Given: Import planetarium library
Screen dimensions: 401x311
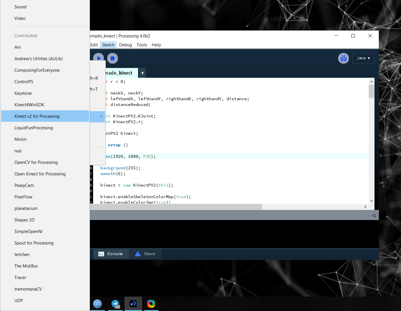Looking at the screenshot, I should (45, 208).
